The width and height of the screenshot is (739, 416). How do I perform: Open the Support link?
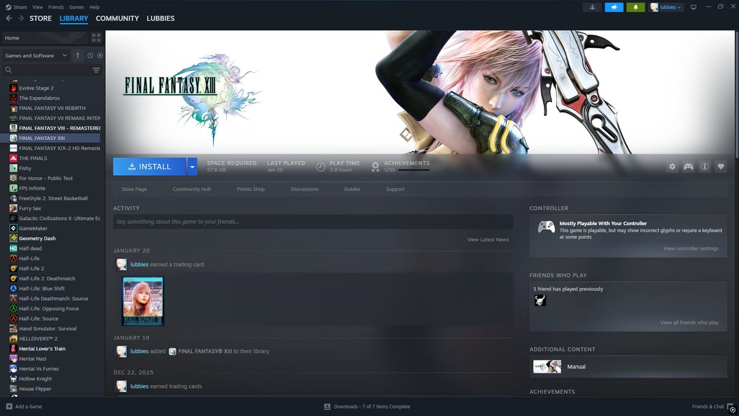395,189
